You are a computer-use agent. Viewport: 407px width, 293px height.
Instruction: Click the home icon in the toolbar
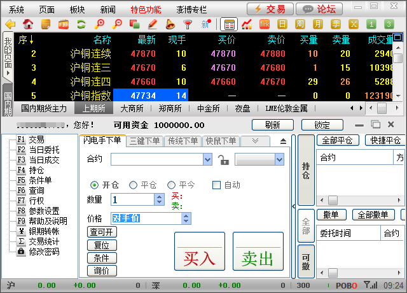point(29,25)
